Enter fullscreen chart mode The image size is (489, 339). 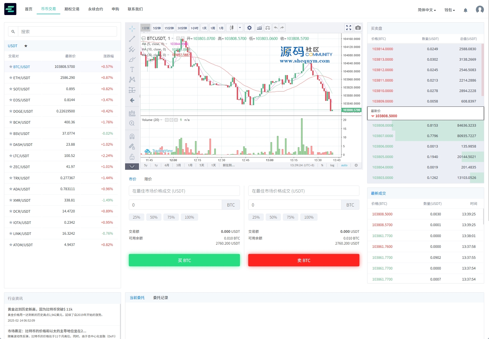pyautogui.click(x=348, y=28)
